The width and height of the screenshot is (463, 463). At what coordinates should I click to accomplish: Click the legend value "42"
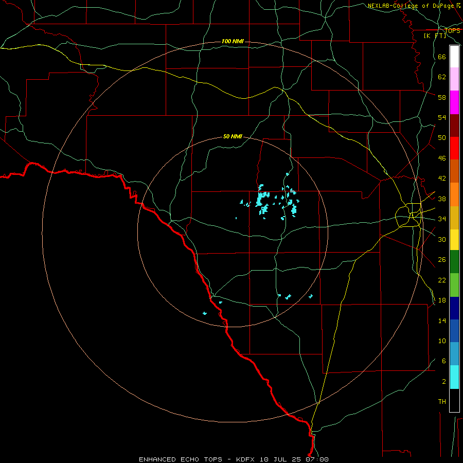(442, 179)
